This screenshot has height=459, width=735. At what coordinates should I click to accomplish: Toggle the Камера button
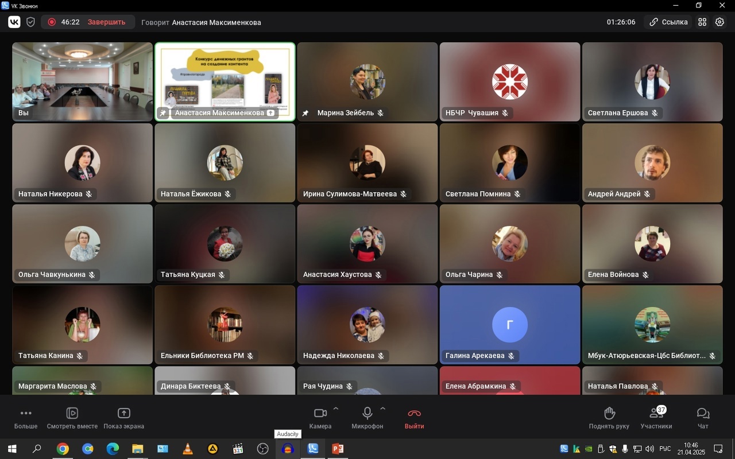320,418
